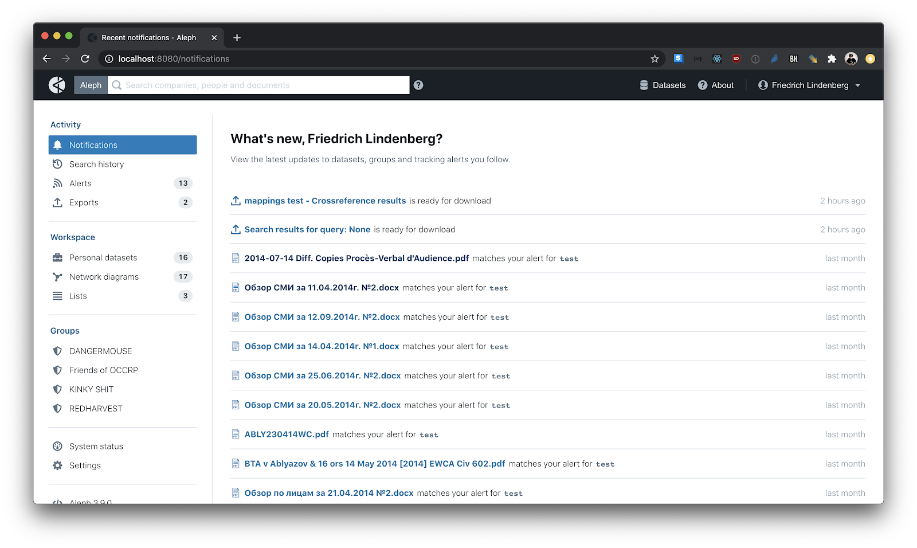The height and width of the screenshot is (548, 917).
Task: Open Personal datasets
Action: 123,257
